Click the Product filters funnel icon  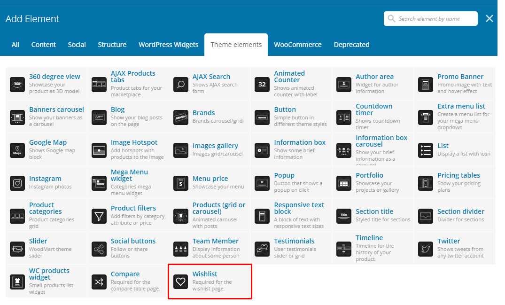(99, 216)
